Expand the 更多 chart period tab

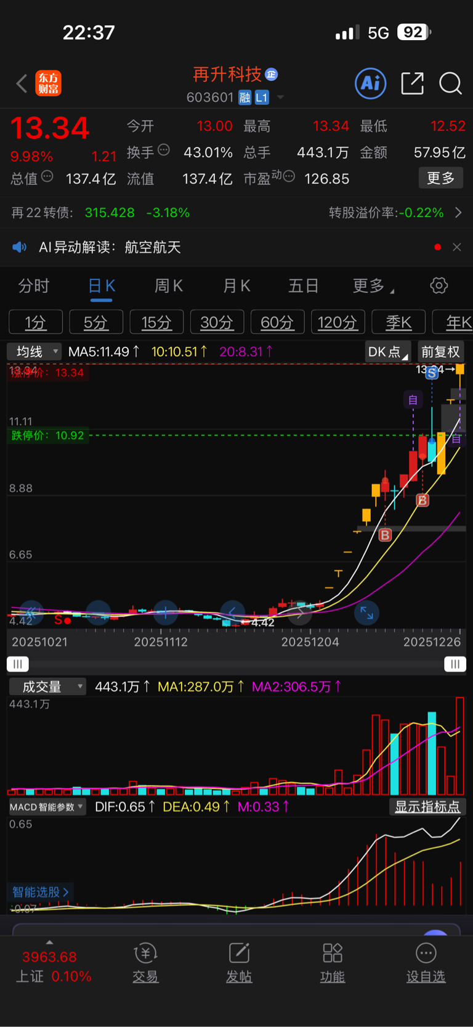(x=373, y=286)
